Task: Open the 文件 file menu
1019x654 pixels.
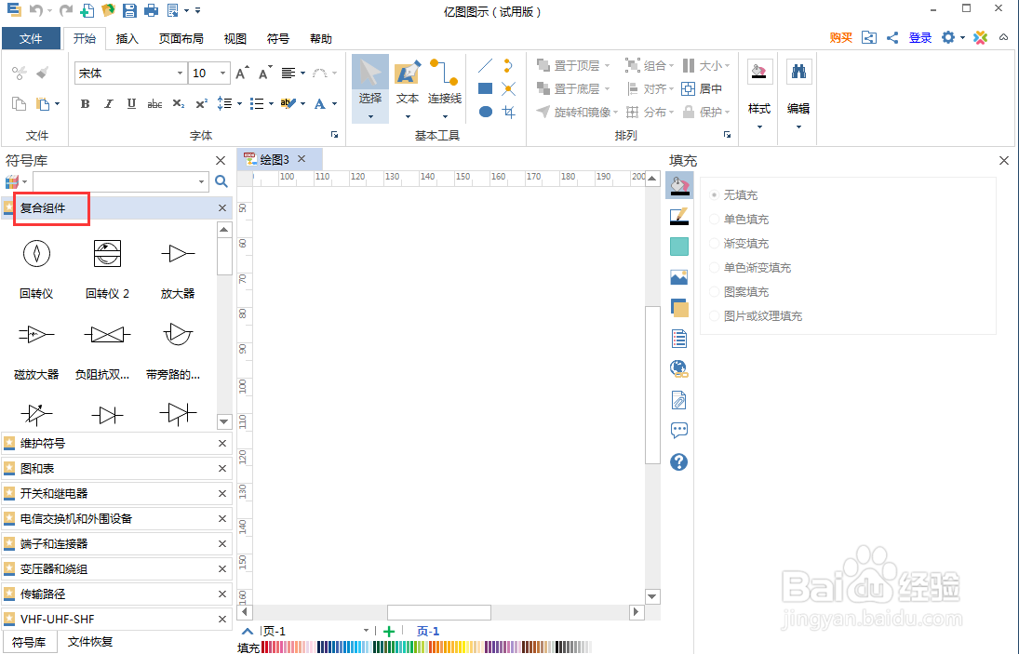Action: [31, 38]
